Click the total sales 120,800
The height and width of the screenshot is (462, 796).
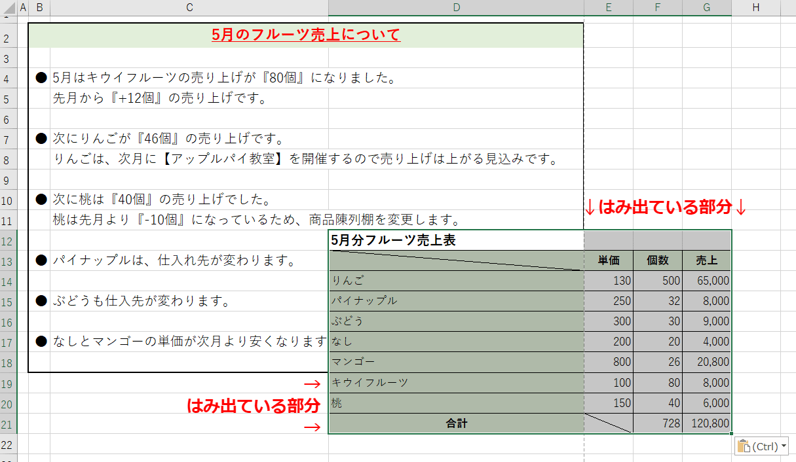pos(707,423)
